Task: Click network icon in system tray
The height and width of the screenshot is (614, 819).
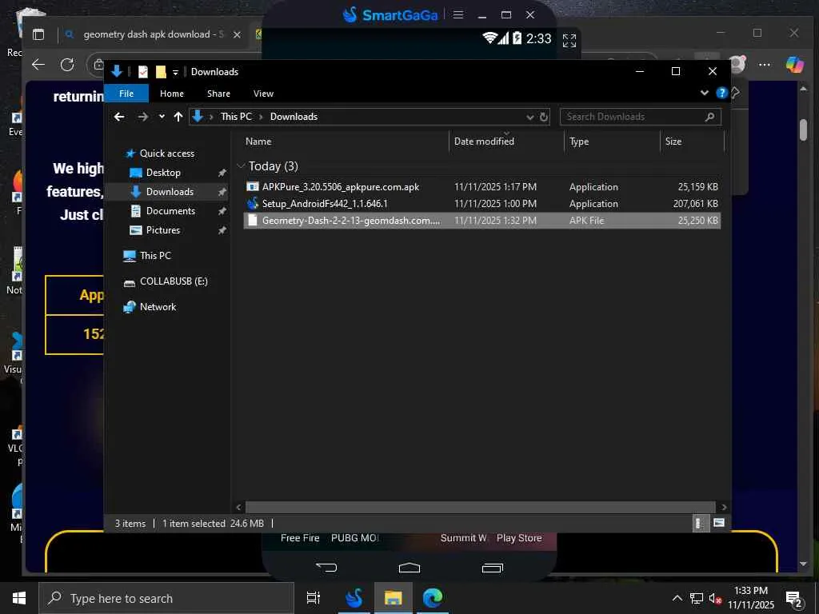Action: tap(697, 599)
